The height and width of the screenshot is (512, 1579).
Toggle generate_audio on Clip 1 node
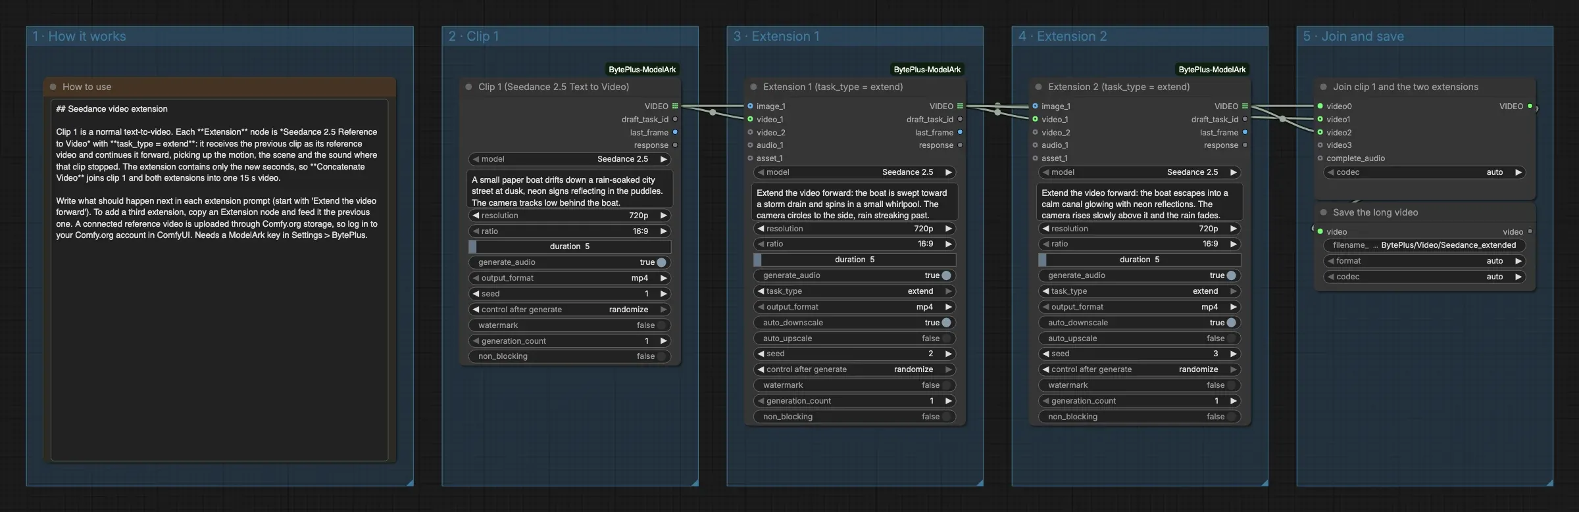[x=570, y=262]
